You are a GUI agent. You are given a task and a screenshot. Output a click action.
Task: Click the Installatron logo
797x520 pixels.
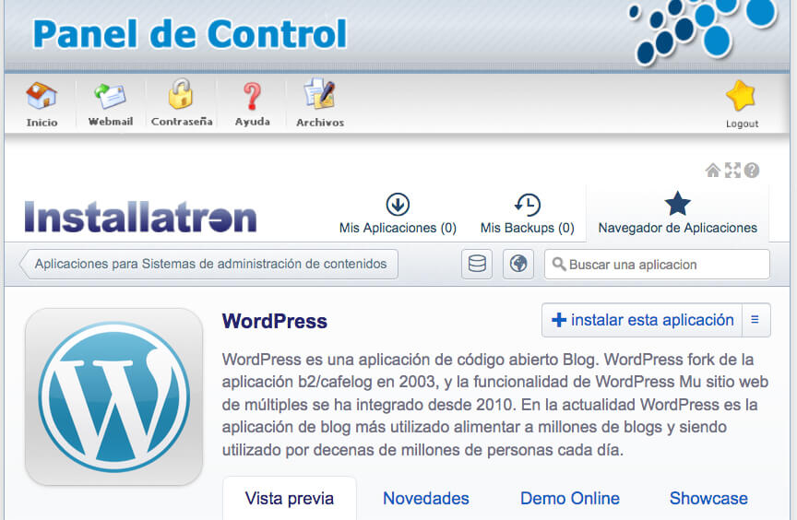click(x=140, y=217)
